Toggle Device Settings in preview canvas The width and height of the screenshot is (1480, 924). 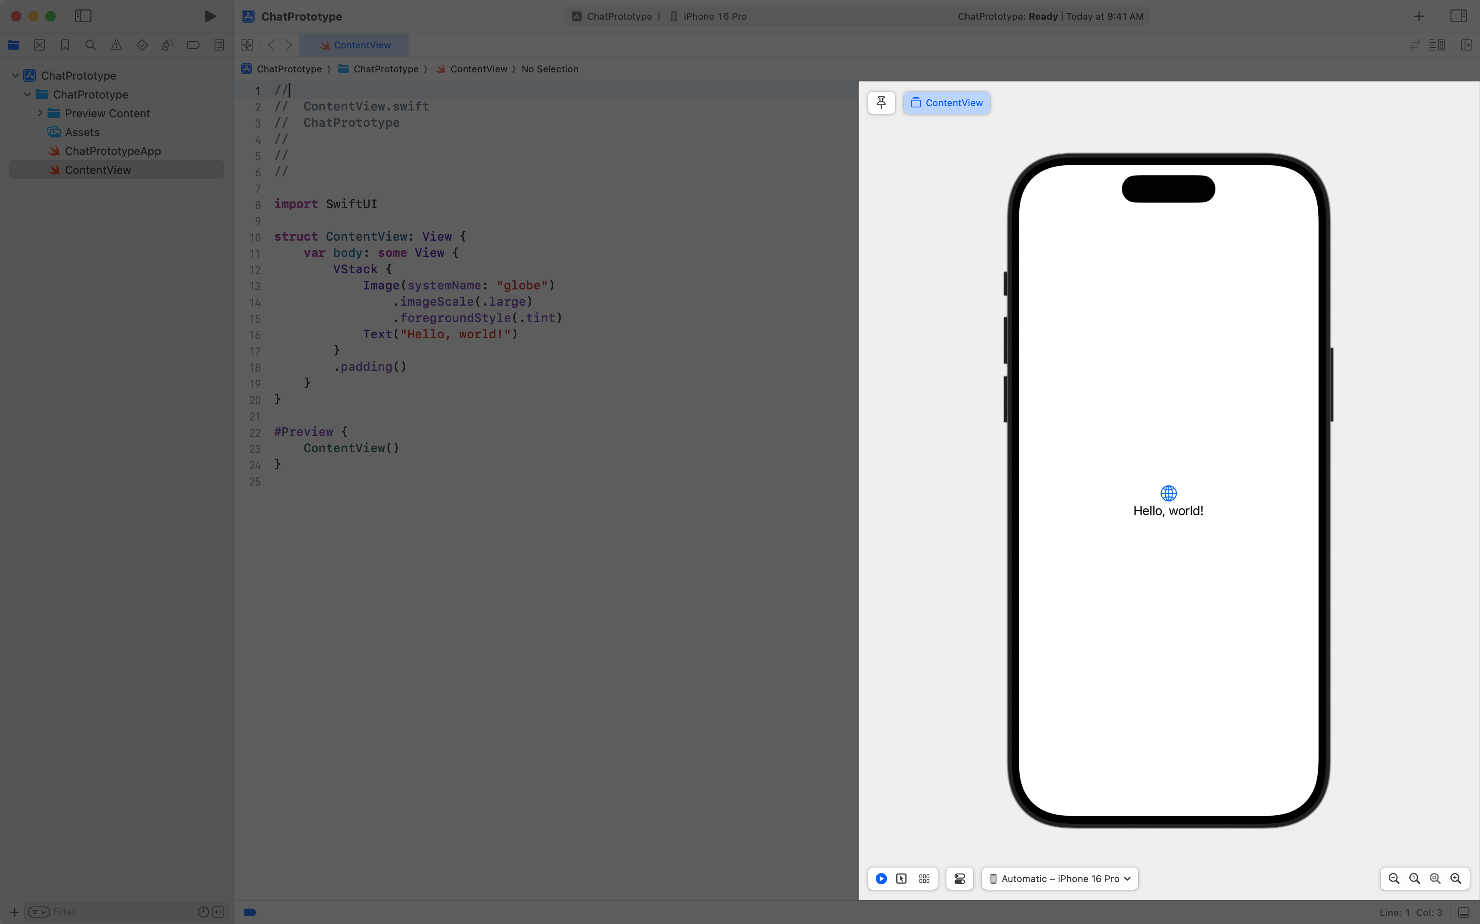(959, 878)
